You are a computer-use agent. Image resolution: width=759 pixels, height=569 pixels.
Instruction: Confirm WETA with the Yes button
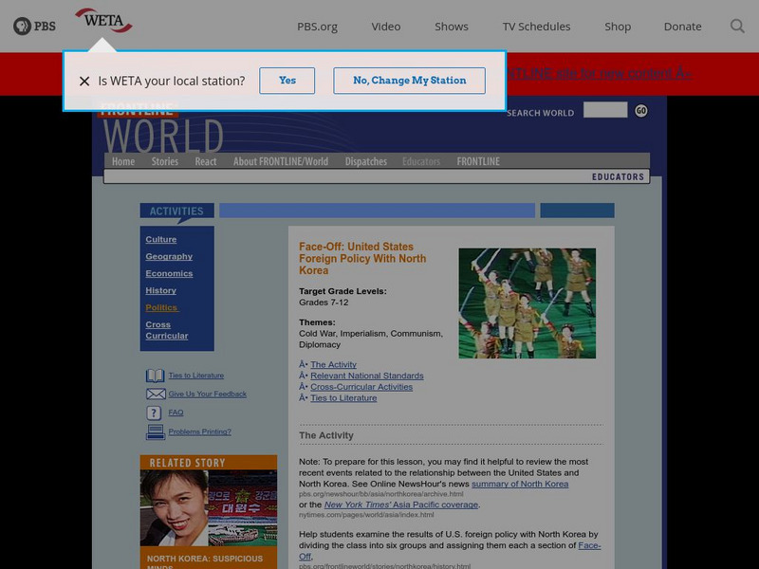coord(287,81)
